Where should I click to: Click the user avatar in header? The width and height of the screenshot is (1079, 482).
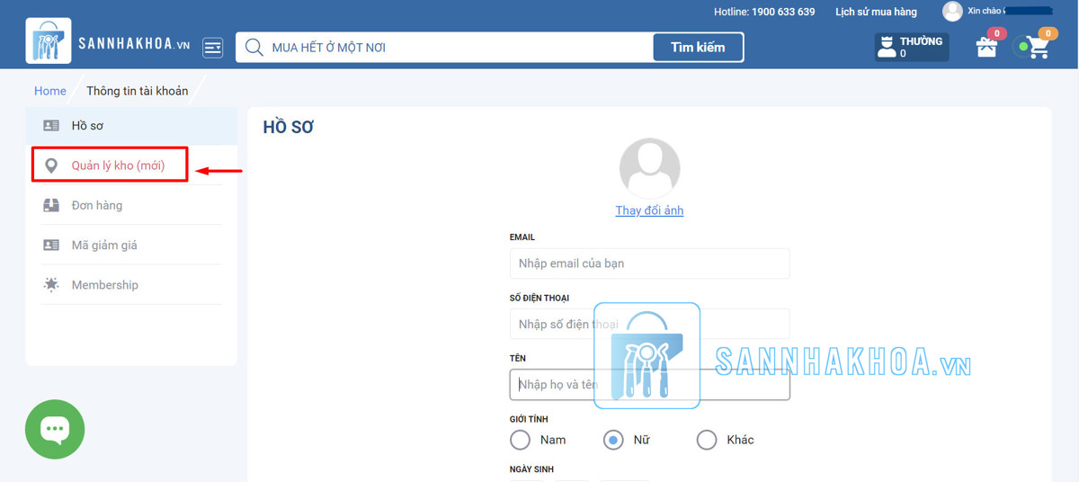click(952, 12)
